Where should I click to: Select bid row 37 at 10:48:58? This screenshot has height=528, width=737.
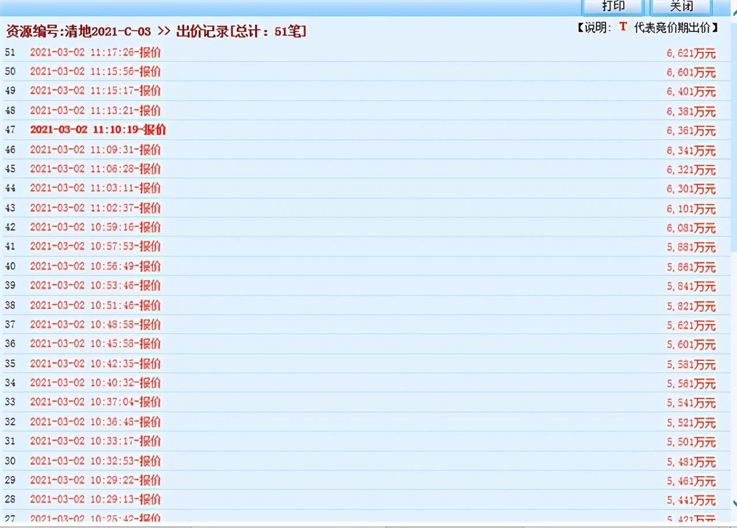tap(367, 325)
